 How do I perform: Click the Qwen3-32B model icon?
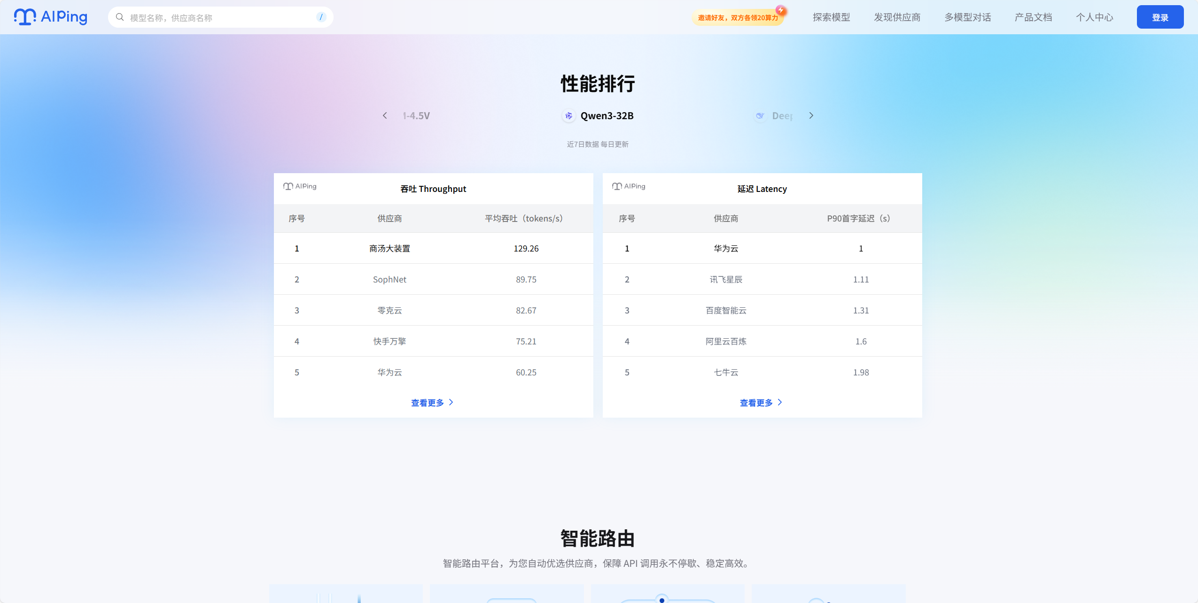pos(569,116)
